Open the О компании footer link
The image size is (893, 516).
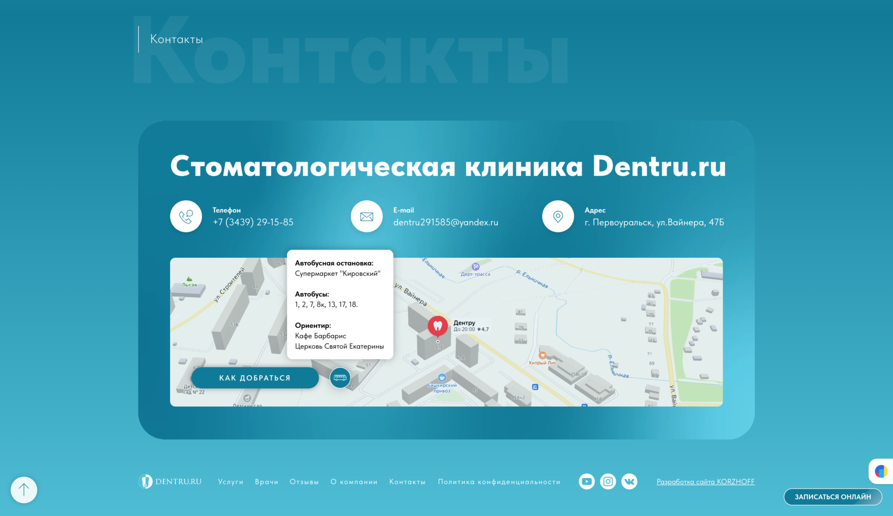tap(354, 482)
